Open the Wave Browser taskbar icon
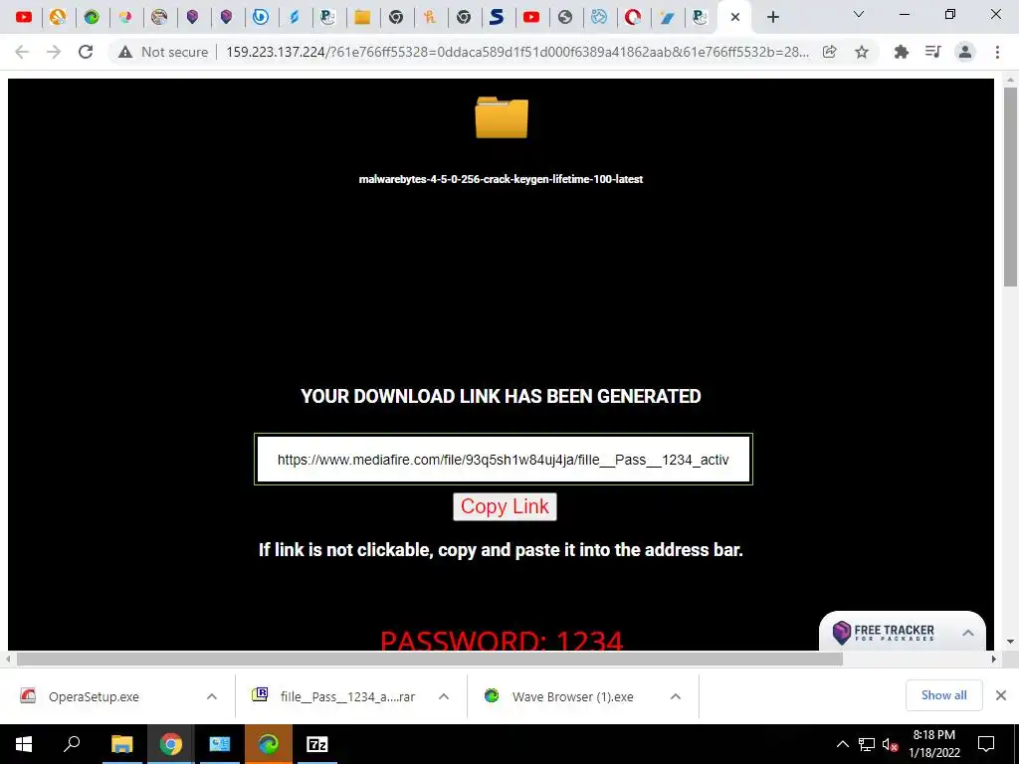The image size is (1019, 764). pyautogui.click(x=269, y=744)
